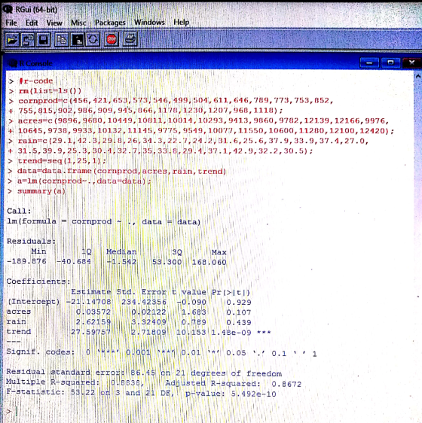The width and height of the screenshot is (422, 423).
Task: Click the console scrollbar up arrow
Action: (x=418, y=77)
